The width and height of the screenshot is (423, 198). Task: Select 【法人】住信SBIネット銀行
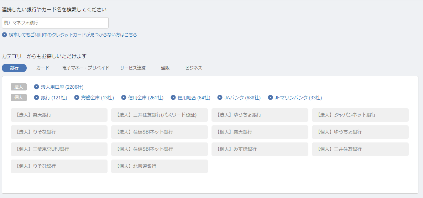tap(160, 132)
